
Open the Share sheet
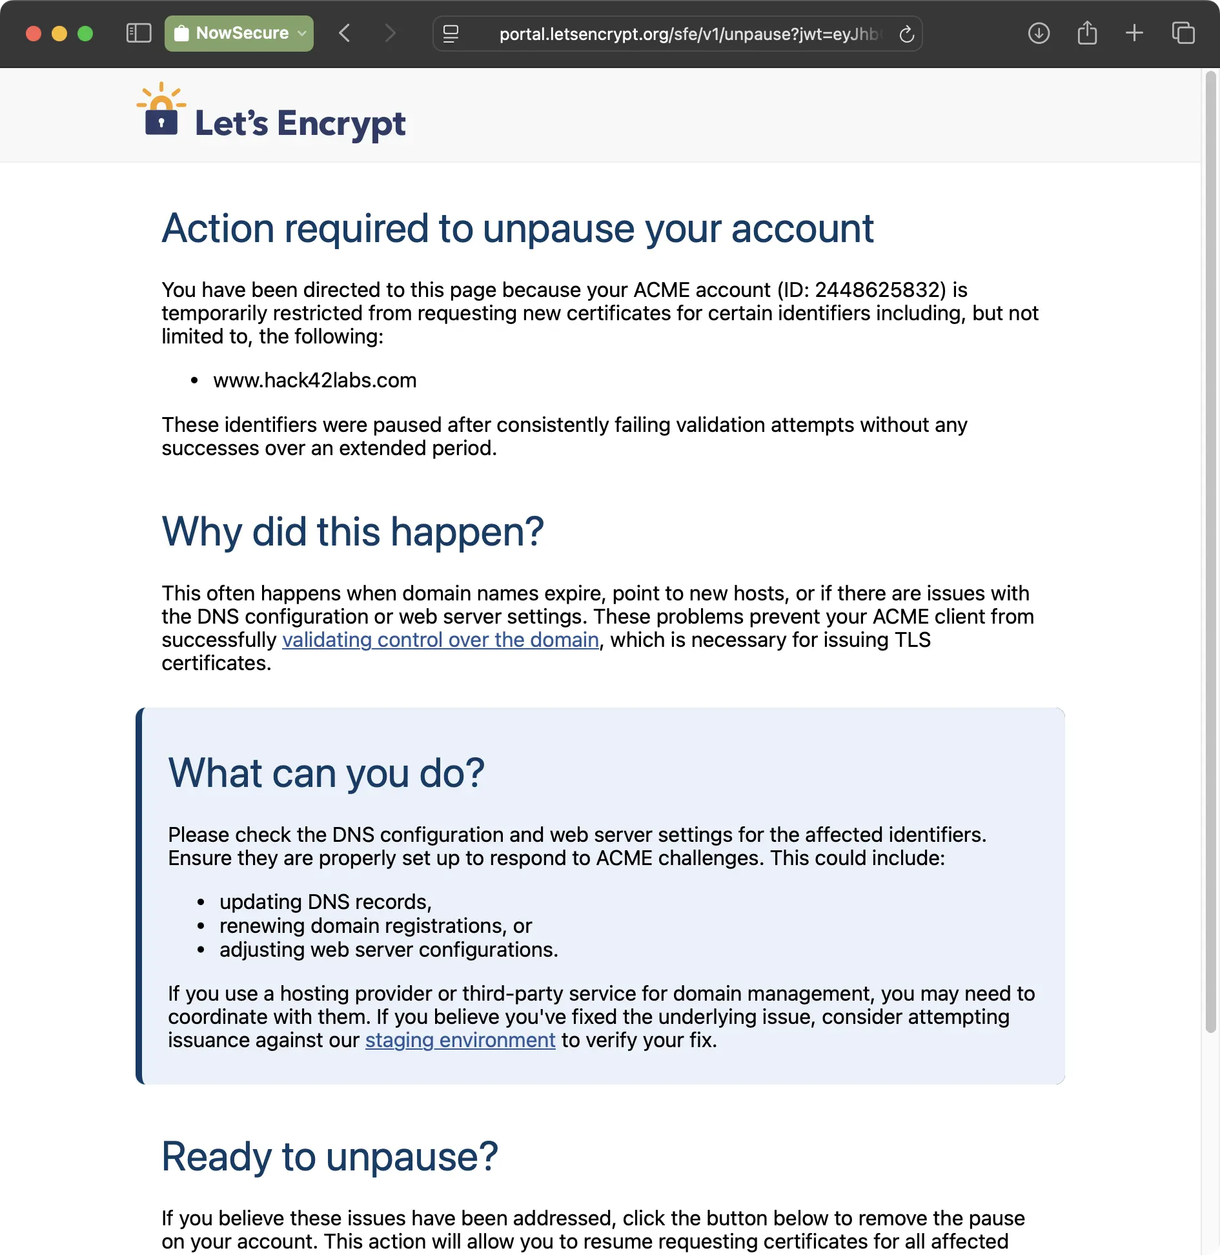tap(1086, 34)
